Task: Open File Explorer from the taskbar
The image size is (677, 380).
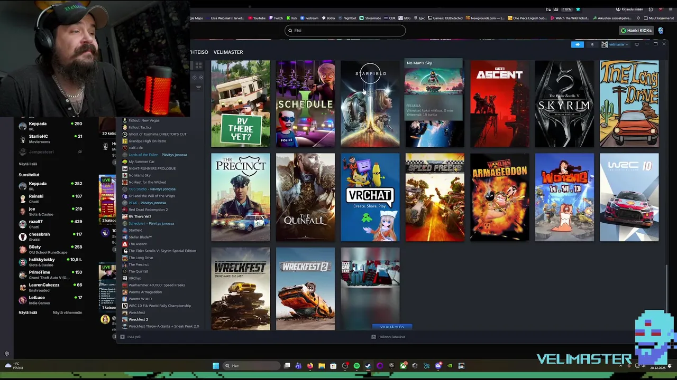Action: tap(322, 366)
